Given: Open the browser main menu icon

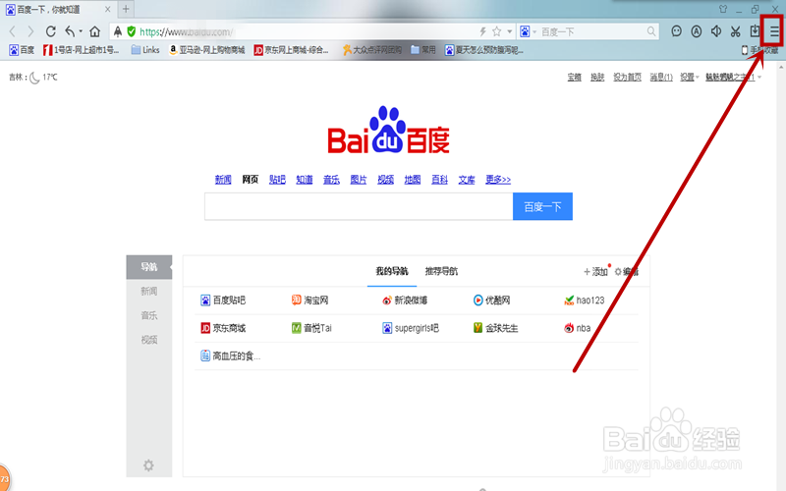Looking at the screenshot, I should (x=774, y=31).
